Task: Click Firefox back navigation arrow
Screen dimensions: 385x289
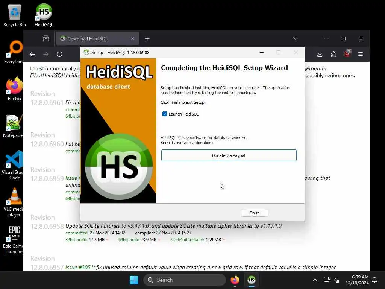Action: (32, 54)
